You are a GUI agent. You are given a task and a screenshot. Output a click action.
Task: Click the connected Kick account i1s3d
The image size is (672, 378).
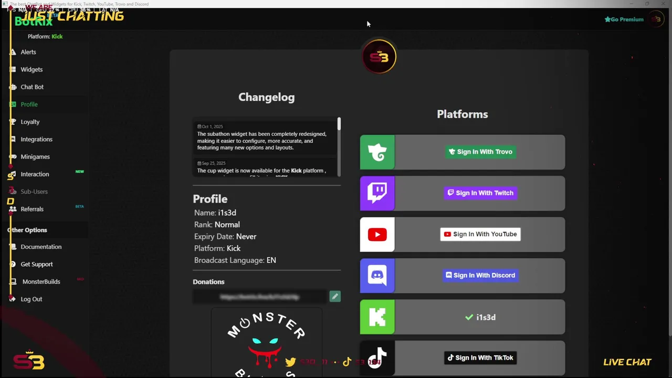click(480, 317)
